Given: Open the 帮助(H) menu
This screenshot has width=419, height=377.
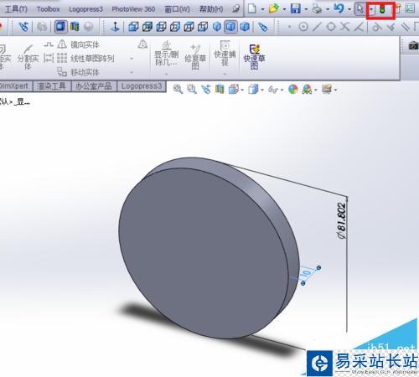Looking at the screenshot, I should [211, 9].
